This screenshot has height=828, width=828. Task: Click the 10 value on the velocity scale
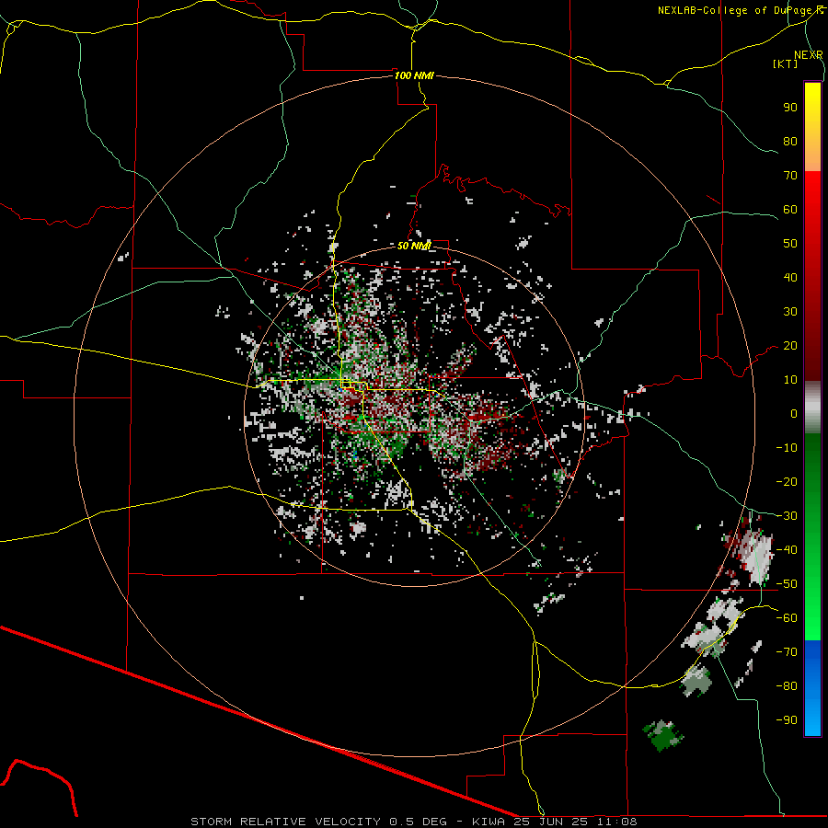click(x=790, y=380)
